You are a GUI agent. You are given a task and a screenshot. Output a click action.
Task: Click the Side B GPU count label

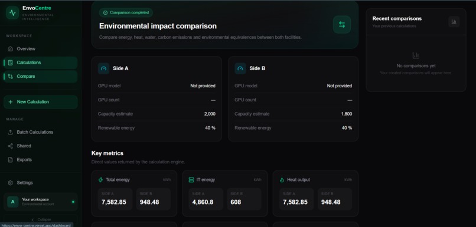(245, 100)
